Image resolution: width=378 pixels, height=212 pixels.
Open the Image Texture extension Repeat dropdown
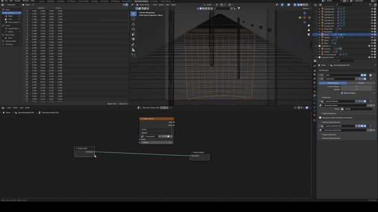pos(157,132)
